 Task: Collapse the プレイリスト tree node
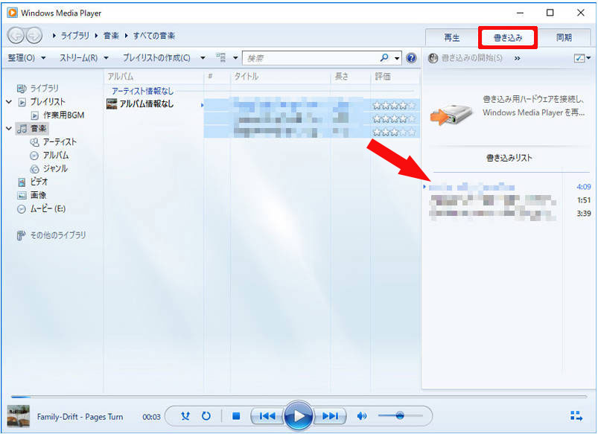point(9,102)
